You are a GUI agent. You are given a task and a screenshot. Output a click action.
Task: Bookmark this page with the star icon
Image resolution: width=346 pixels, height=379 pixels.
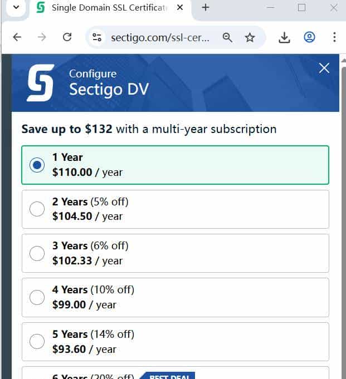click(250, 37)
